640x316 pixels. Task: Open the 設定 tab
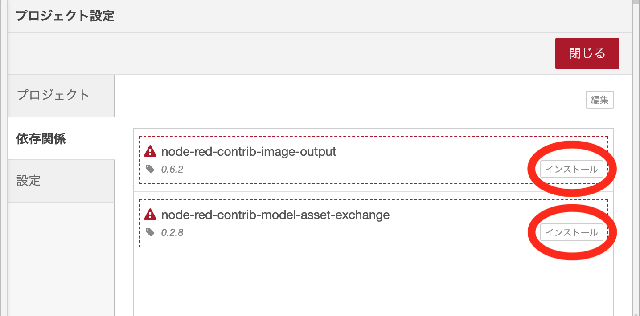click(x=61, y=181)
